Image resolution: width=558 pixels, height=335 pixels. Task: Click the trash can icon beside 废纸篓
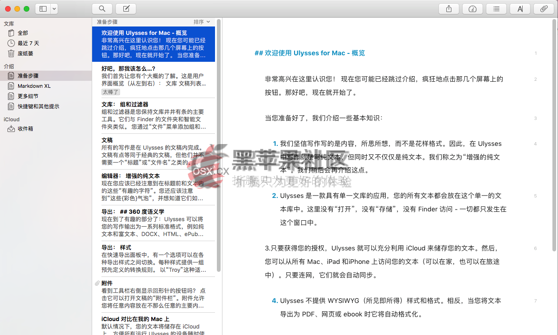pyautogui.click(x=11, y=53)
